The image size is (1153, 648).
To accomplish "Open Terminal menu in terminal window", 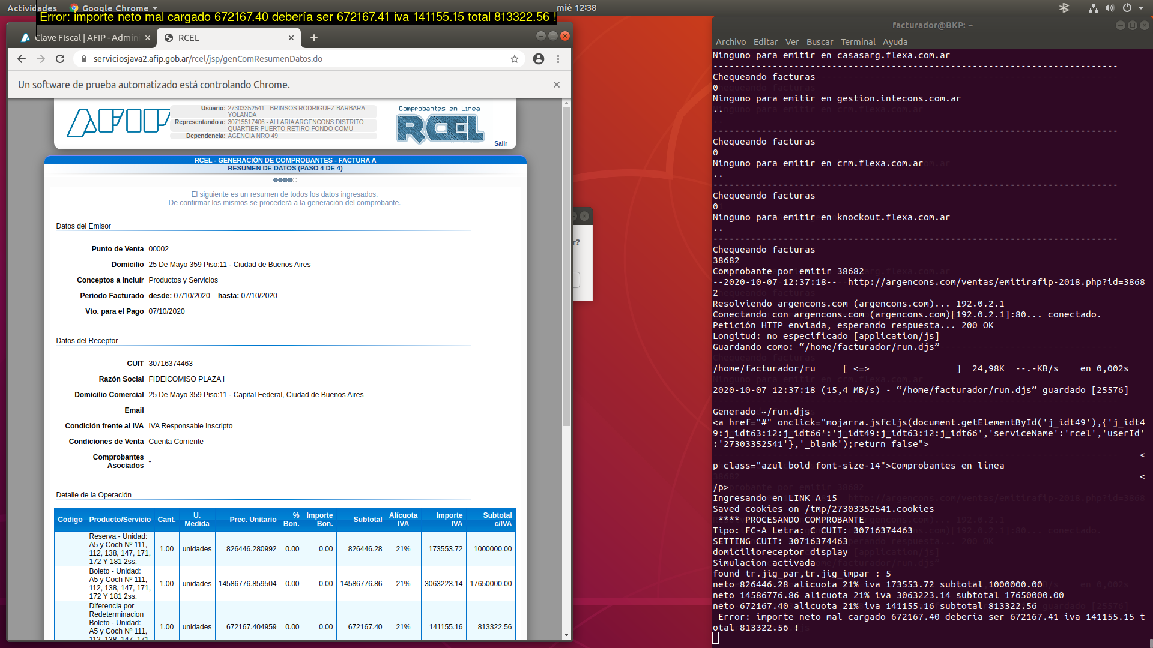I will point(858,42).
